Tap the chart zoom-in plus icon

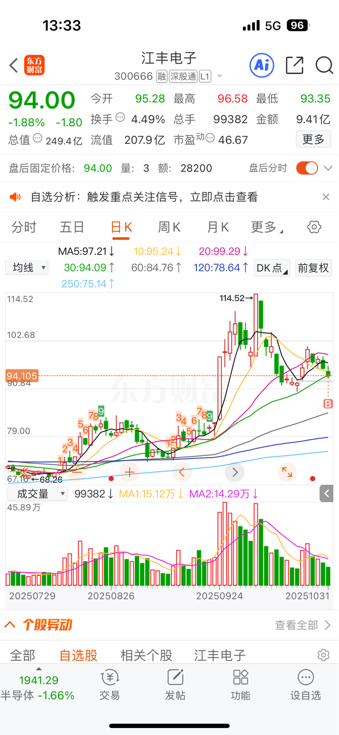click(x=130, y=472)
